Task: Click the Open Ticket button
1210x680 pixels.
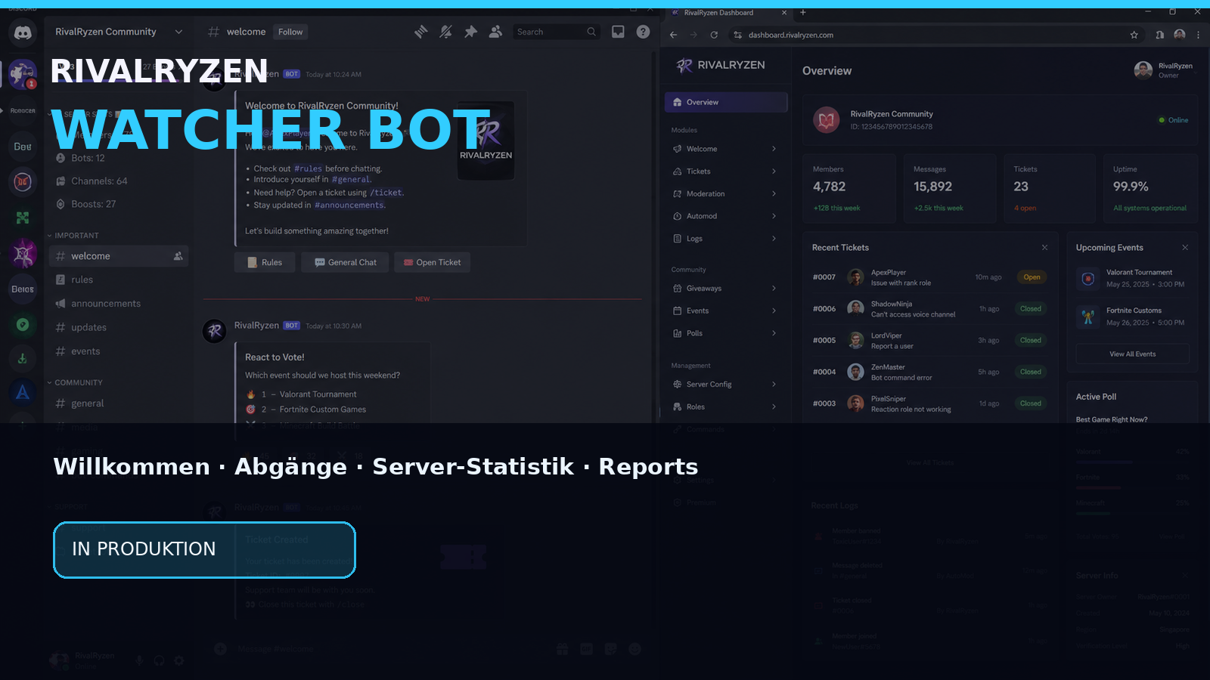Action: 432,262
